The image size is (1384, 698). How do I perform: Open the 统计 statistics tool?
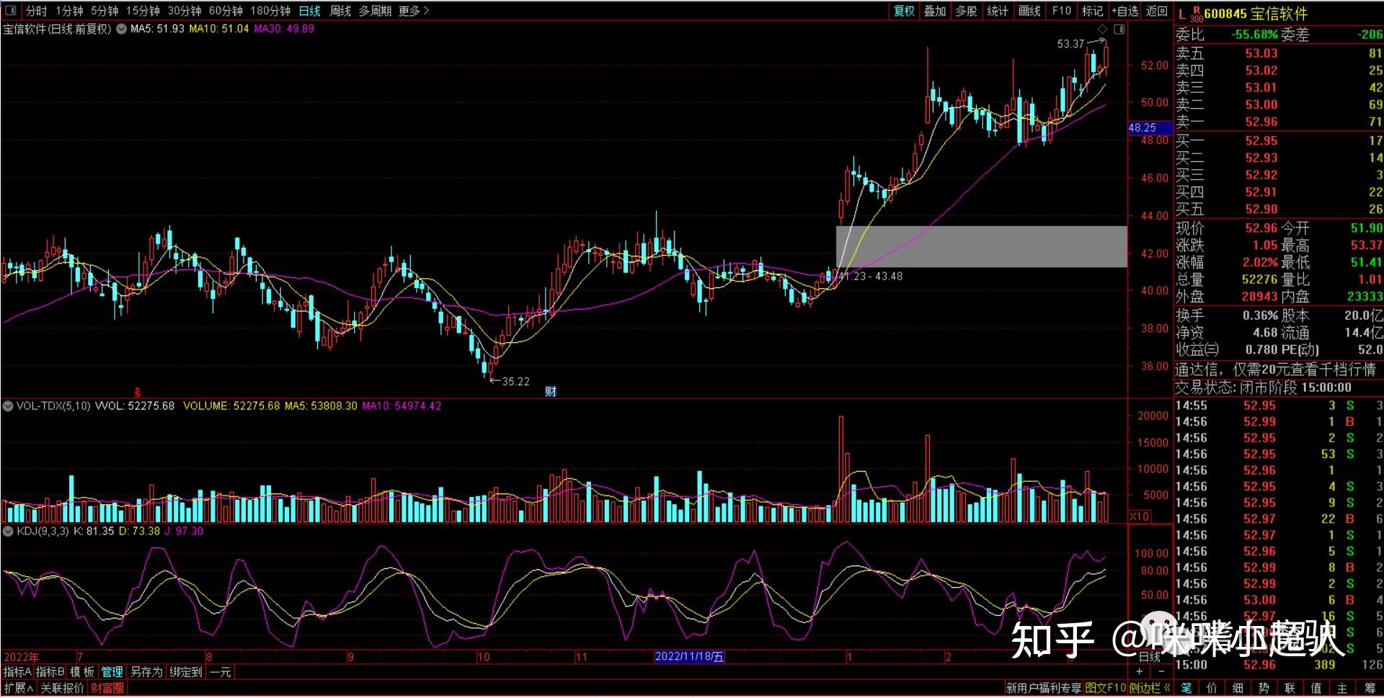(998, 11)
